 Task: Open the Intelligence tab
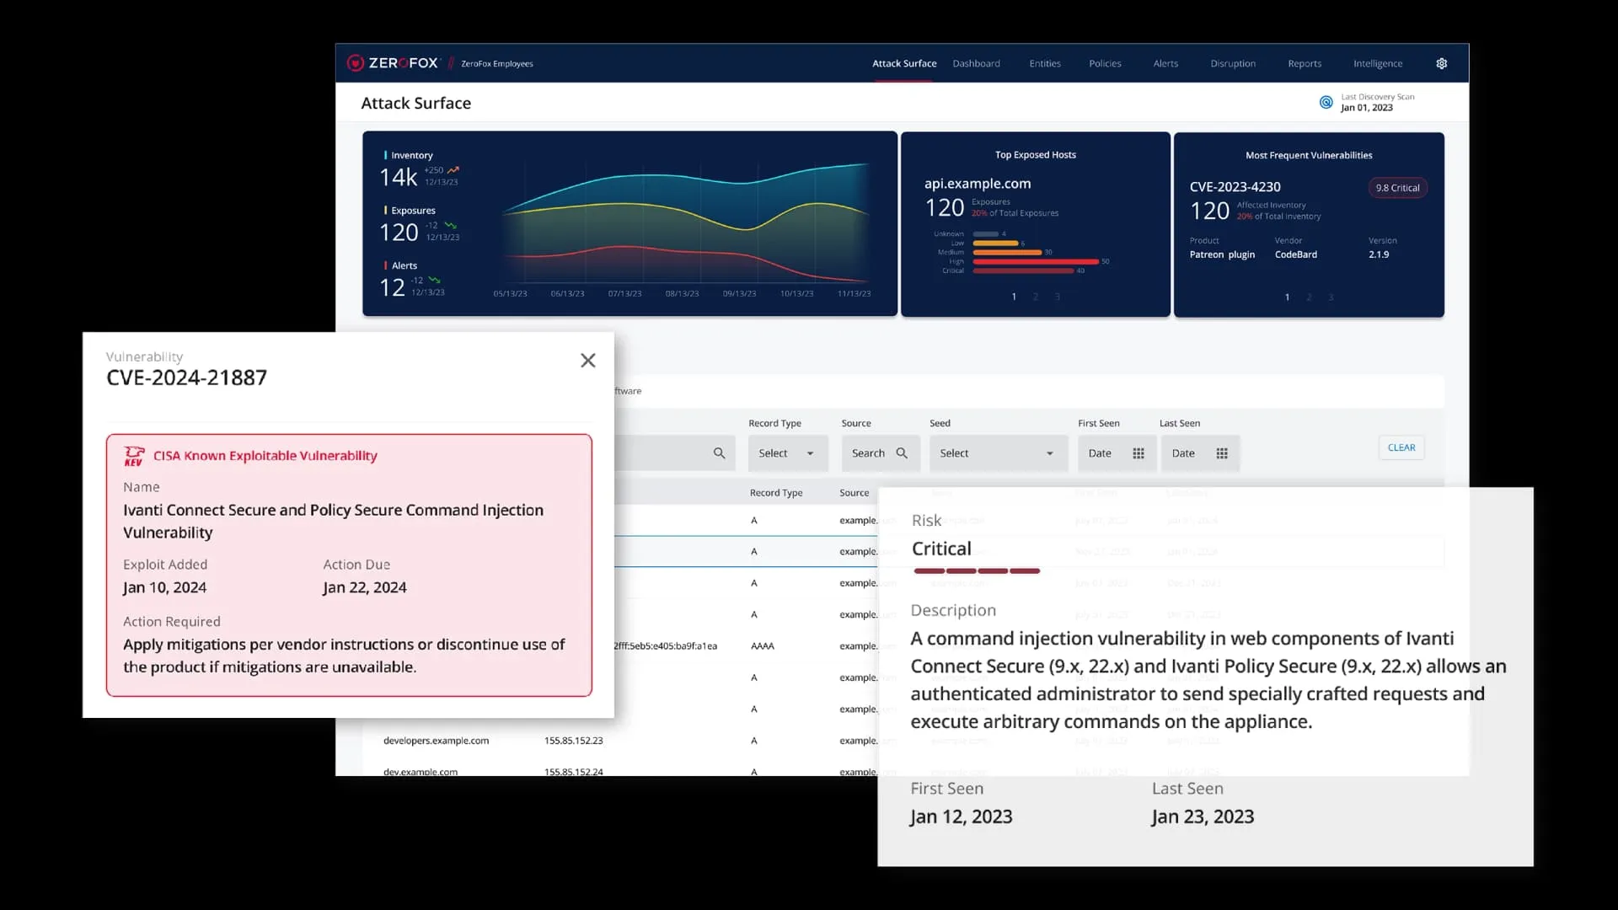1377,63
